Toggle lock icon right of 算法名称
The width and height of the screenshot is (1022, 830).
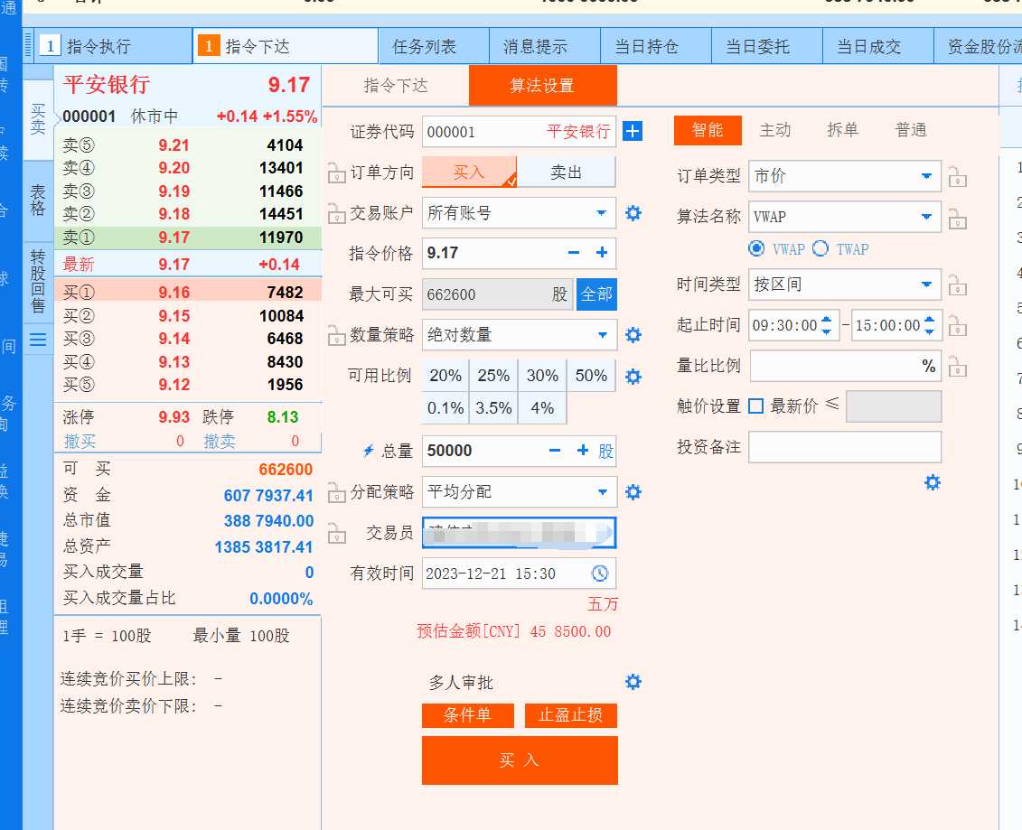[958, 219]
